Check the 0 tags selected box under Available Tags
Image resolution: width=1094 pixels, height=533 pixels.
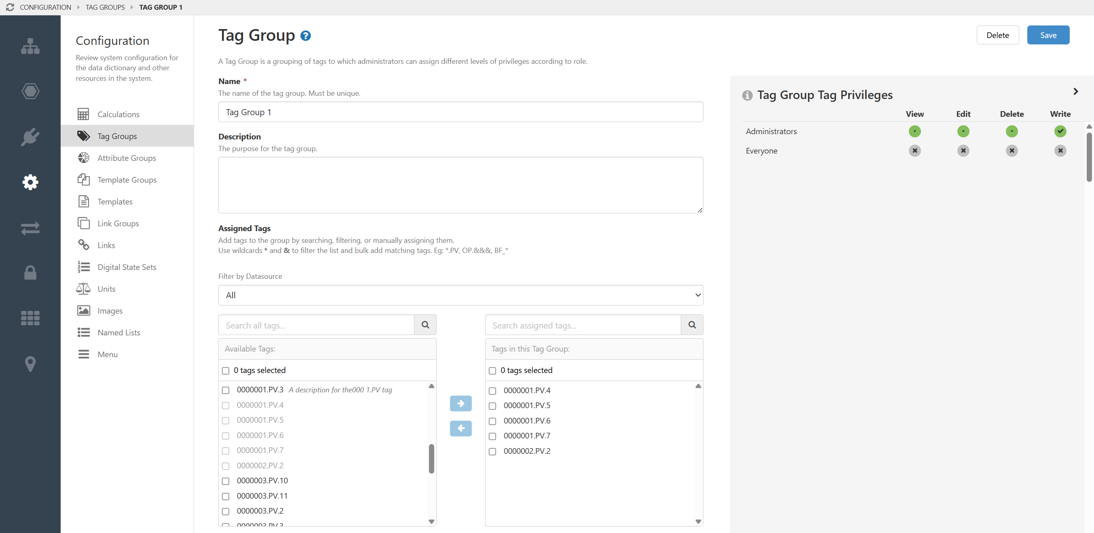pos(226,370)
